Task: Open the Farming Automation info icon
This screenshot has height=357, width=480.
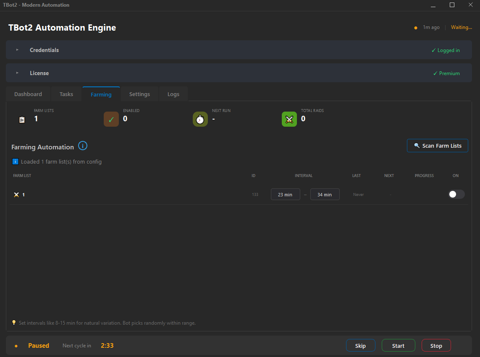Action: coord(82,146)
